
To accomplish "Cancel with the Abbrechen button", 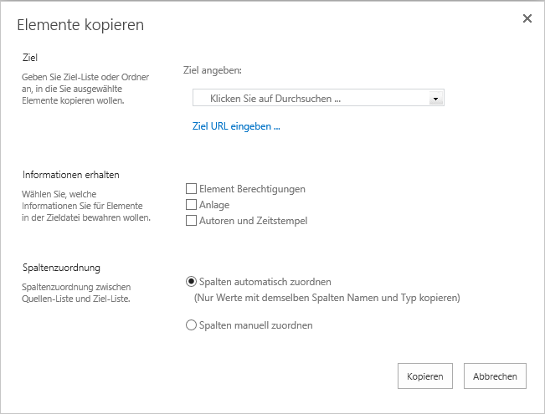I will [496, 376].
